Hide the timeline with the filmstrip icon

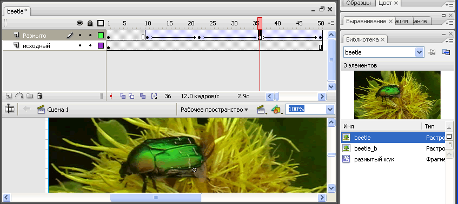pyautogui.click(x=10, y=109)
